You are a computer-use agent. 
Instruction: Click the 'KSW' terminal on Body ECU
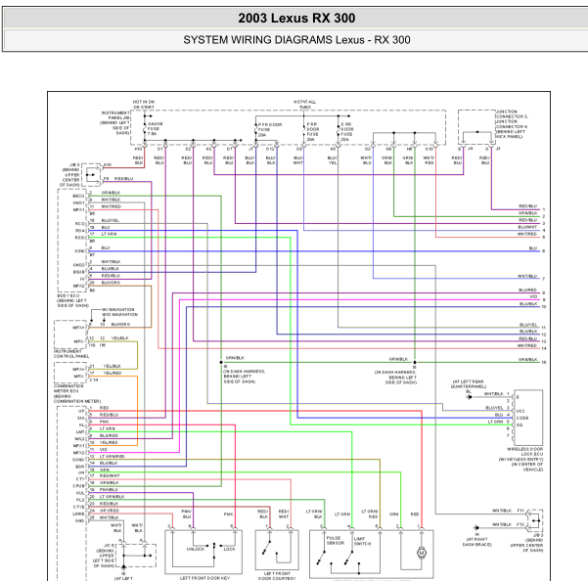[79, 251]
